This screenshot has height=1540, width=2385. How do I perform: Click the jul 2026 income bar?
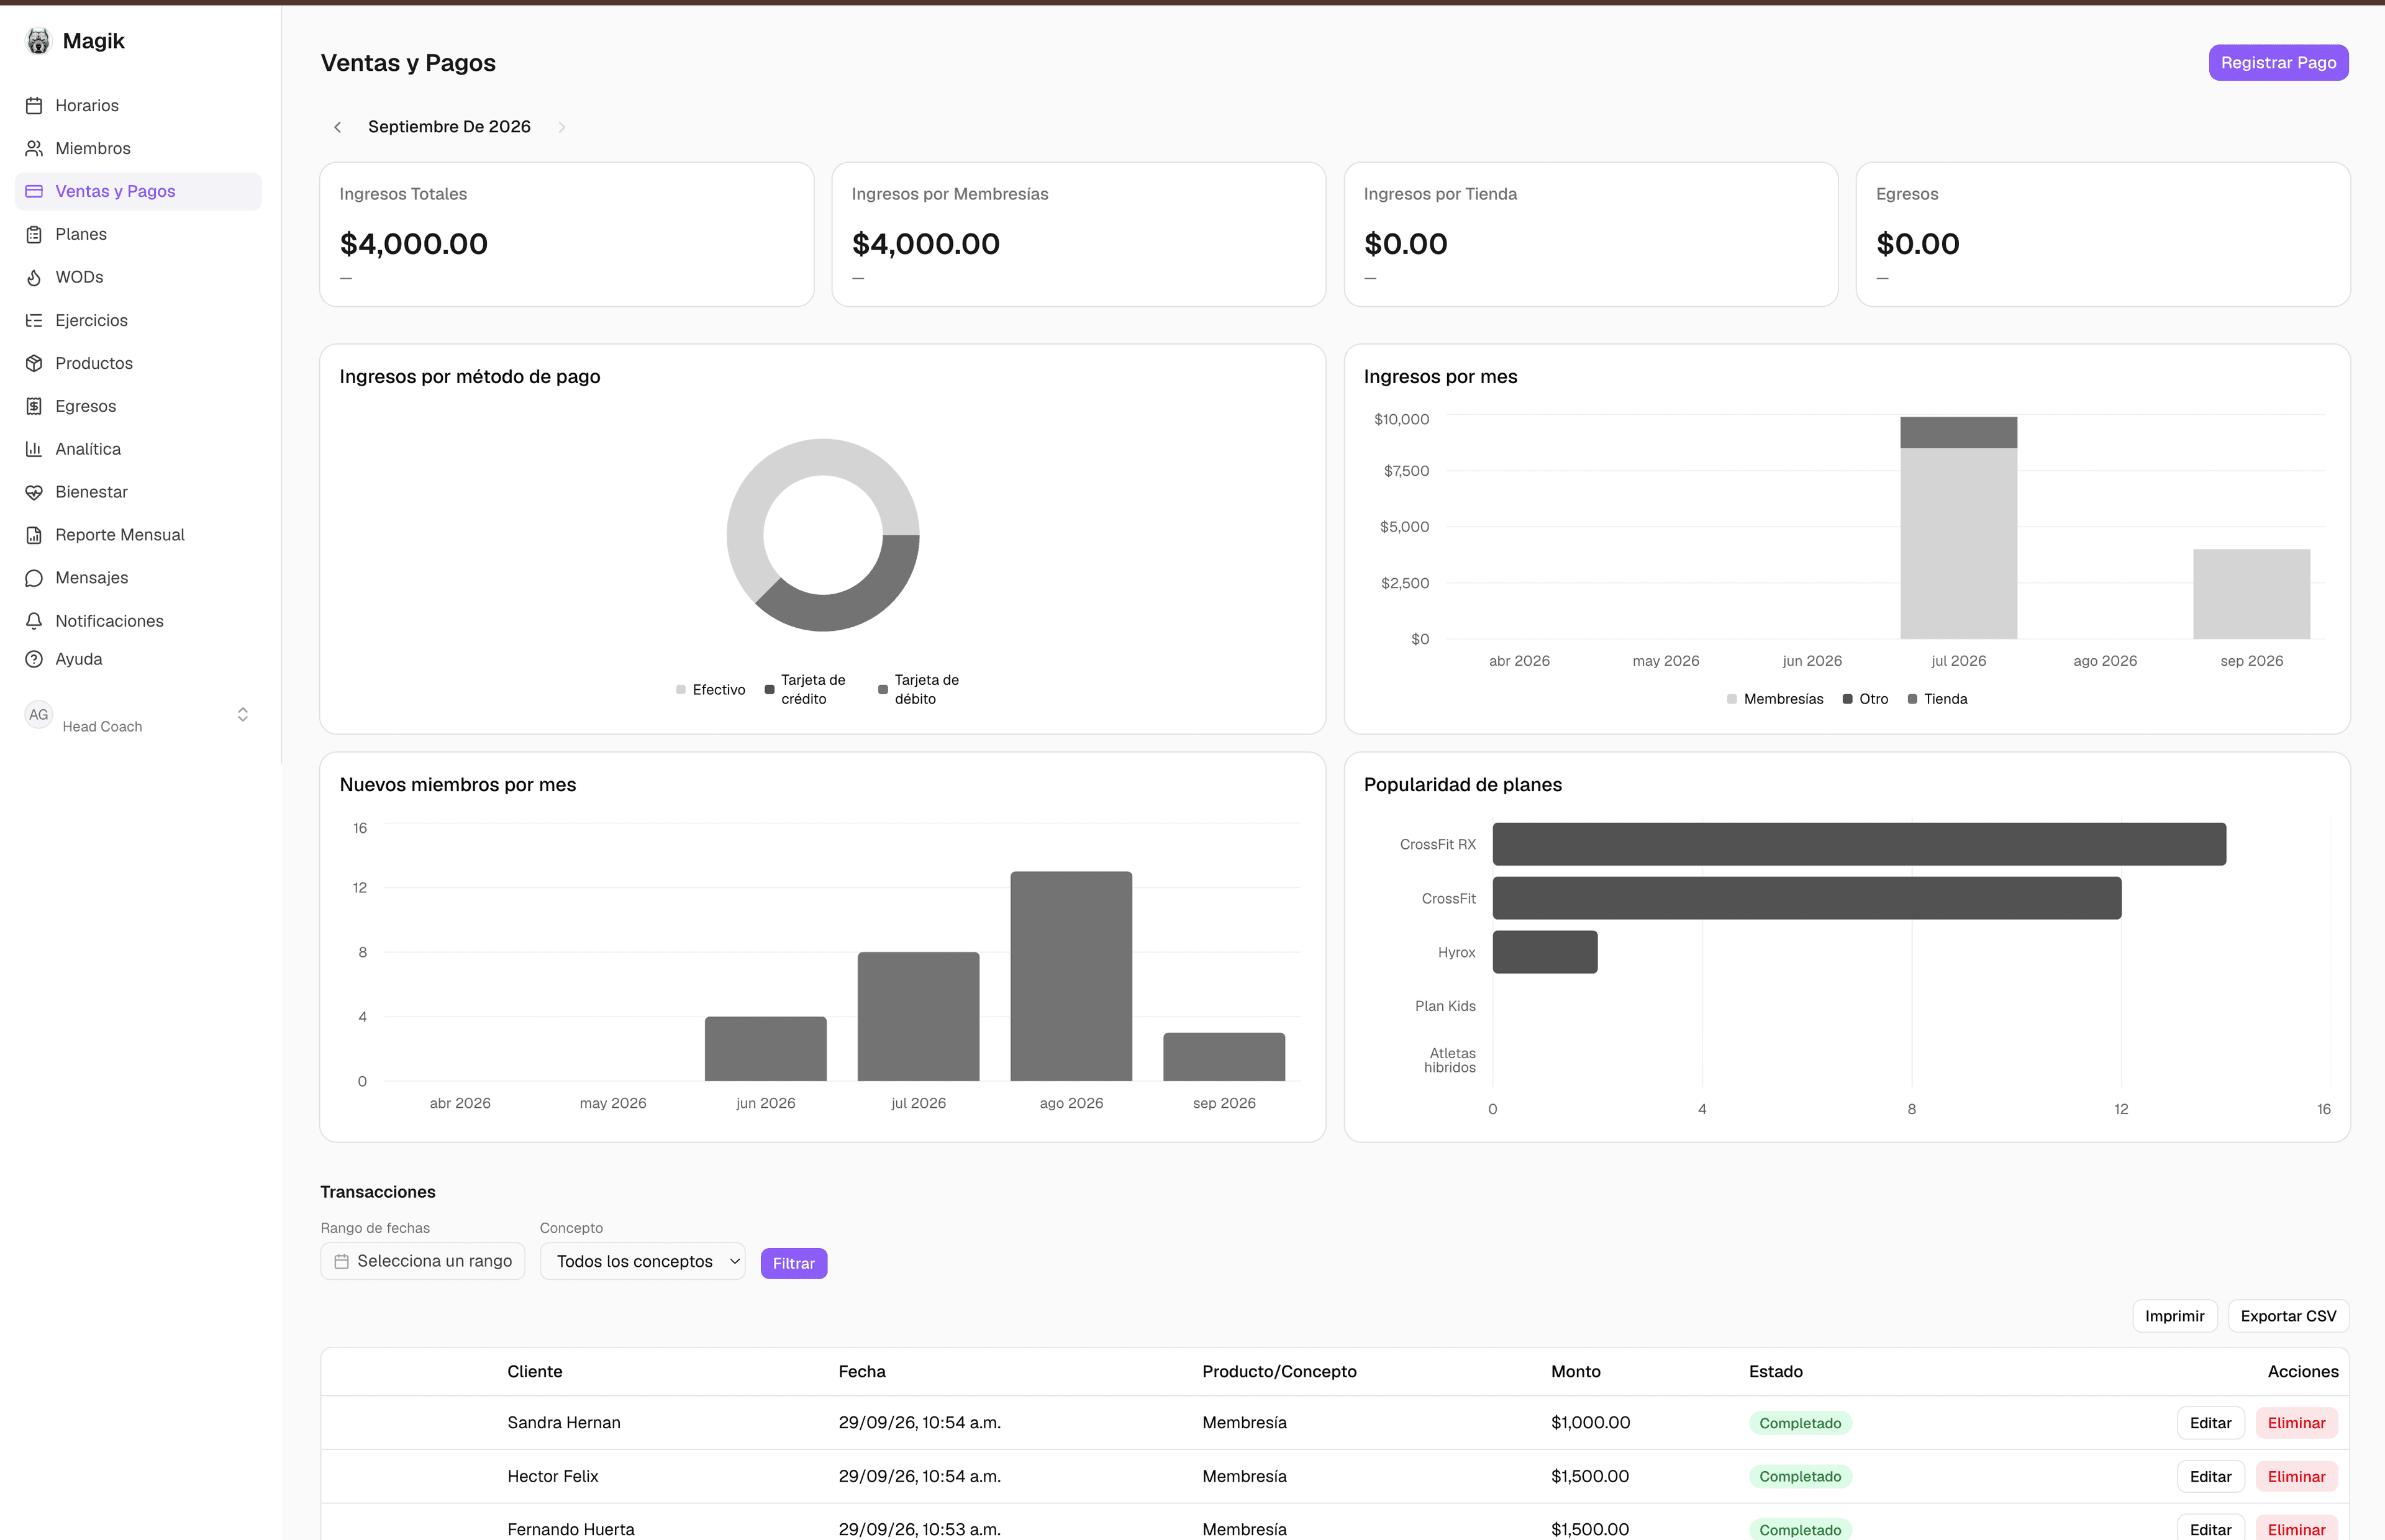click(x=1958, y=528)
